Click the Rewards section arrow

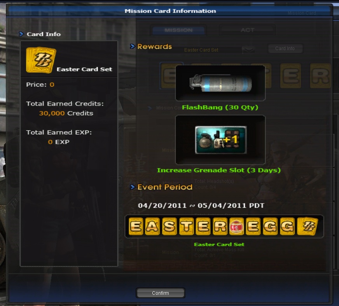132,46
